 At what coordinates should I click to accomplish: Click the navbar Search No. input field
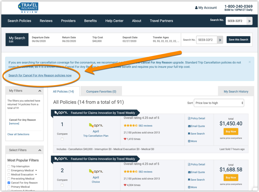pos(236,21)
